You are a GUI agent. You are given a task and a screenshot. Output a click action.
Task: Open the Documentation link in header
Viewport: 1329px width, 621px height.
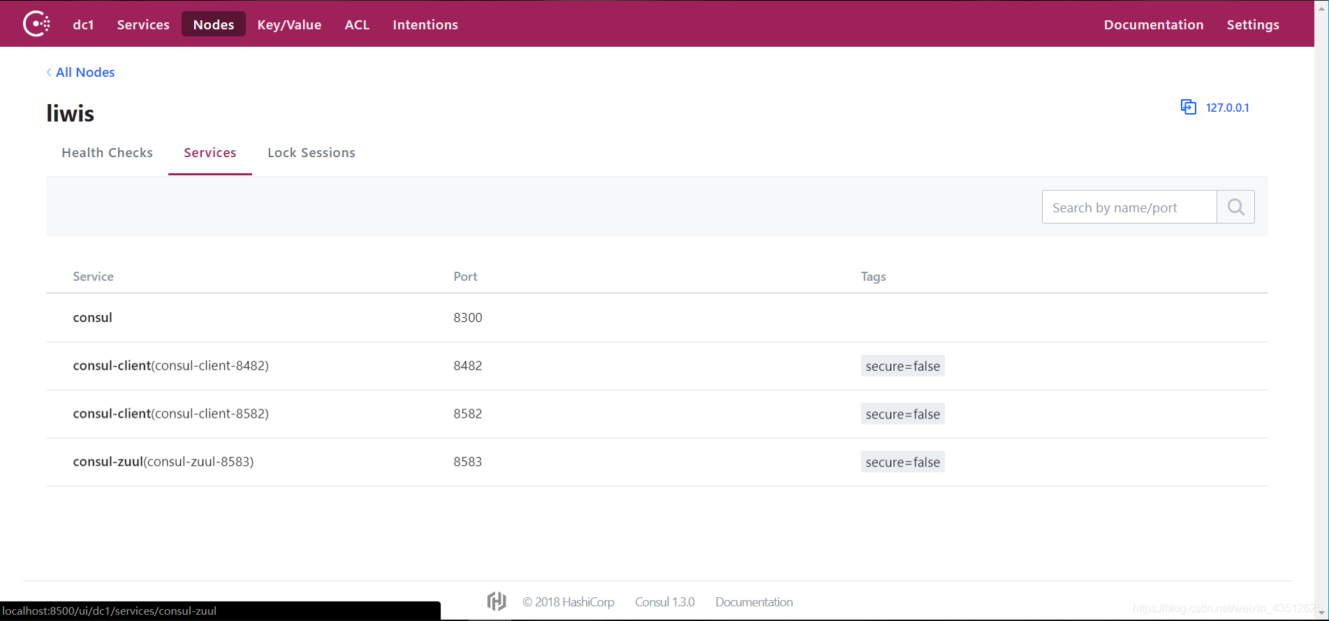click(x=1154, y=24)
